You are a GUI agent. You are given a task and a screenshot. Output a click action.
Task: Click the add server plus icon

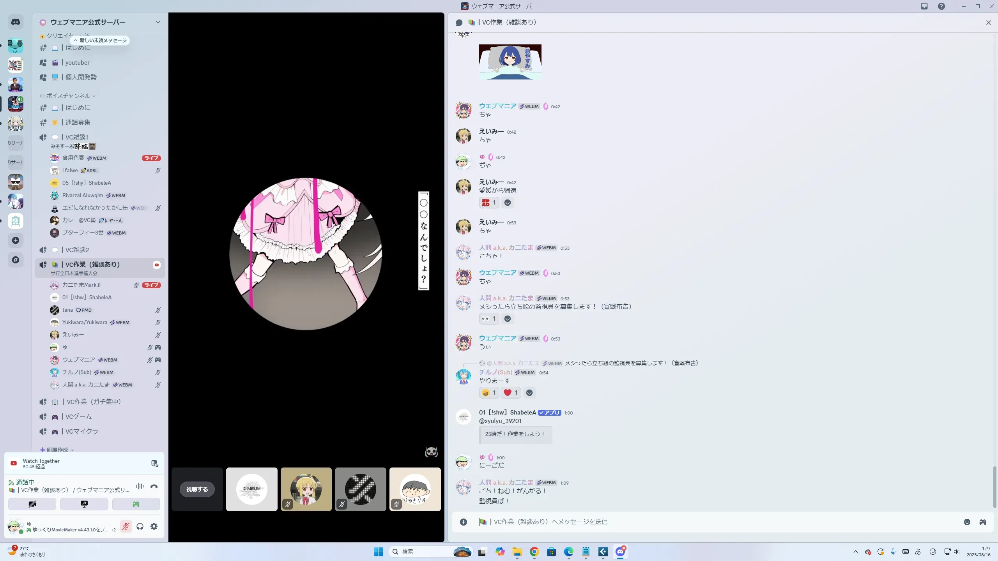(x=16, y=240)
